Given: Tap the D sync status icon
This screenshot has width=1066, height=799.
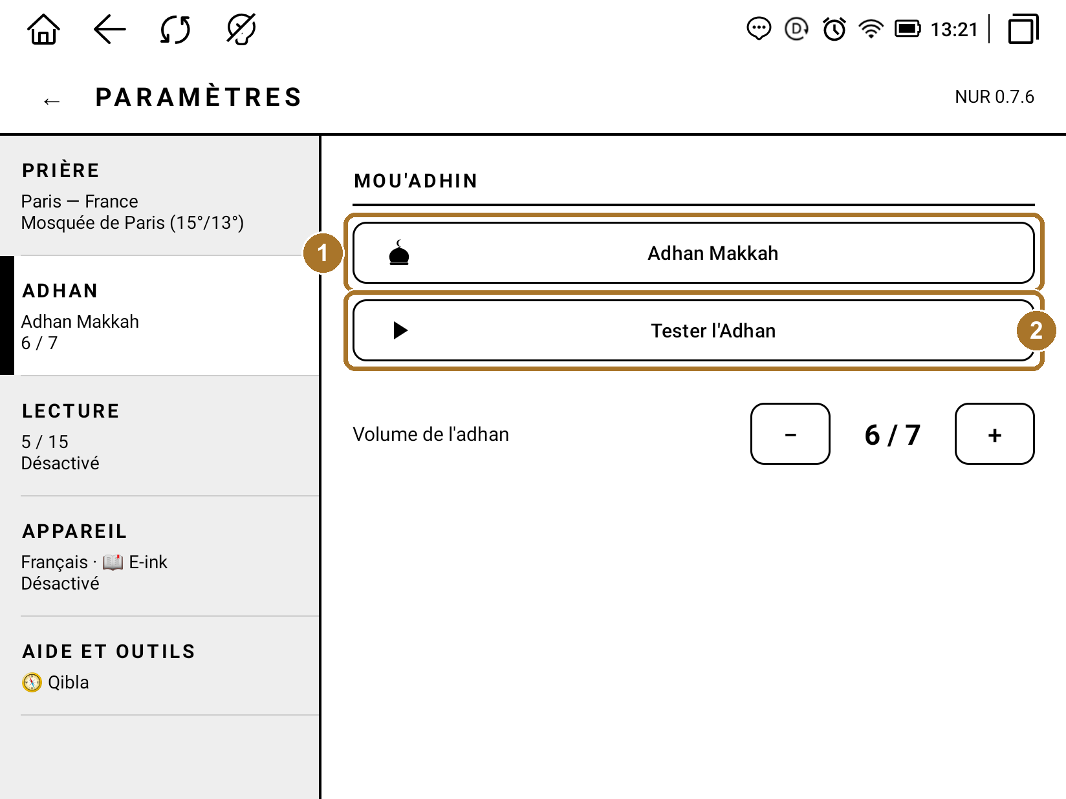Looking at the screenshot, I should (796, 29).
